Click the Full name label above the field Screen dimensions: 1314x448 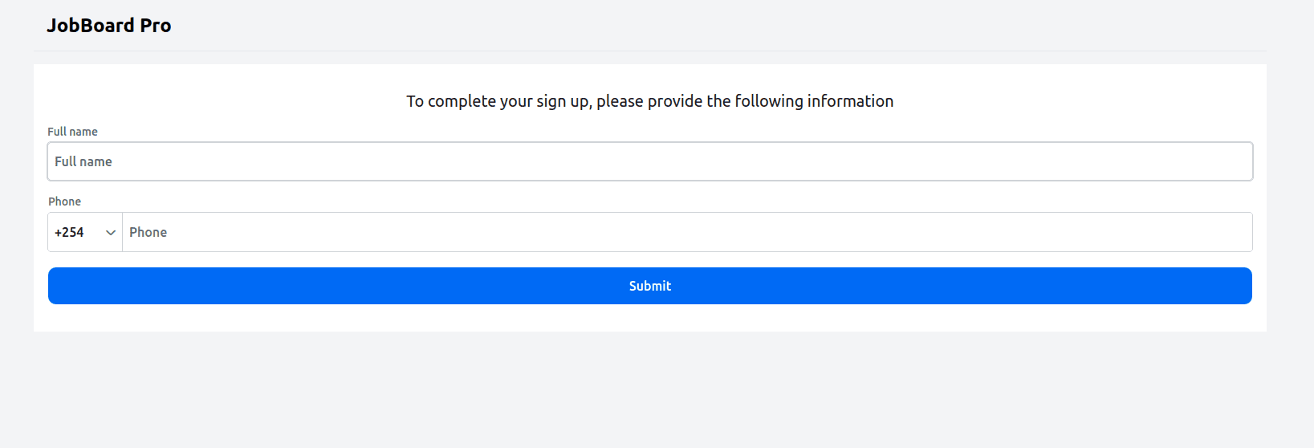[x=72, y=132]
